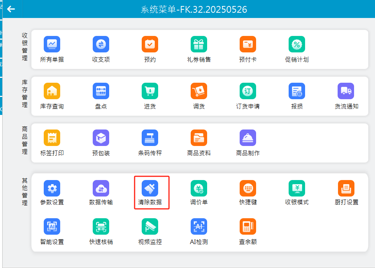
Task: Open 查余额 balance check icon
Action: (x=248, y=226)
